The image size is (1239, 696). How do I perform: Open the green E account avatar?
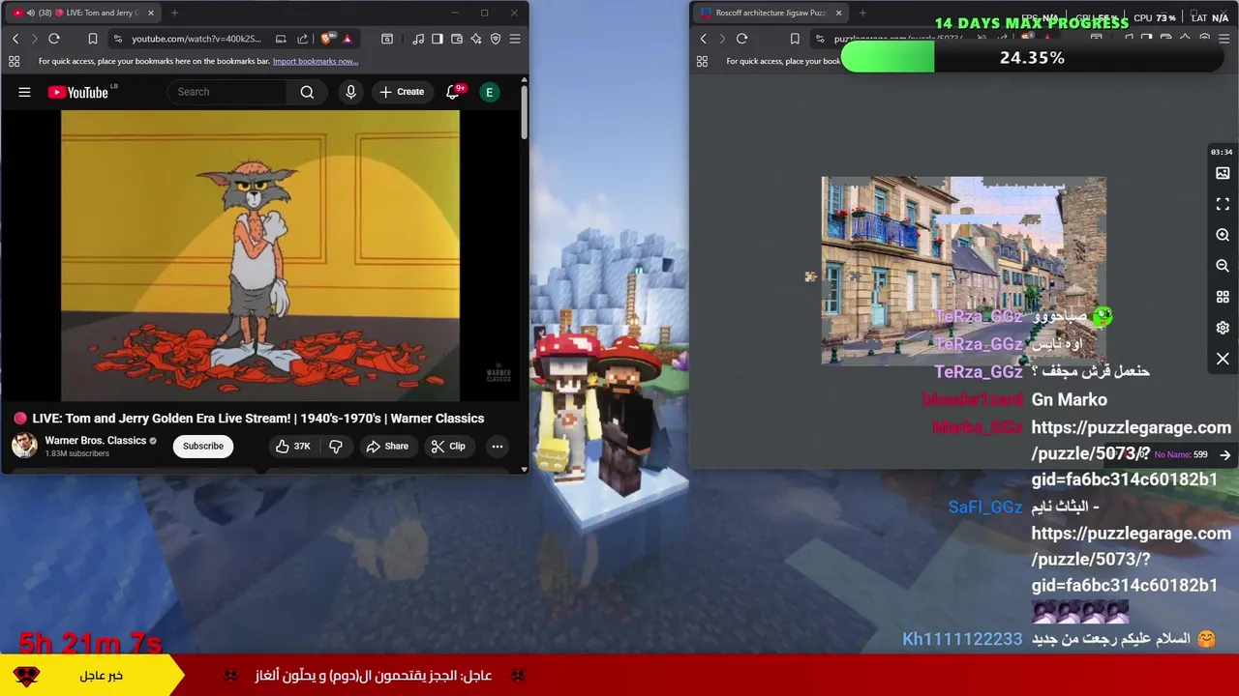coord(489,92)
